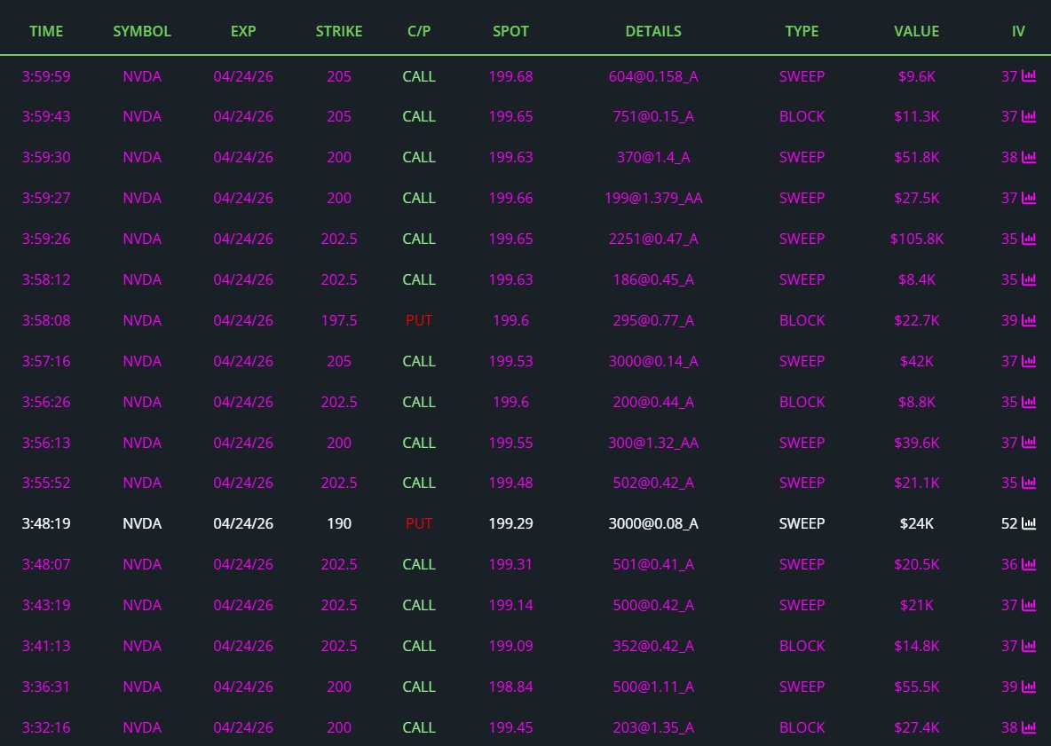Click value $24K
The width and height of the screenshot is (1051, 746).
[x=916, y=523]
